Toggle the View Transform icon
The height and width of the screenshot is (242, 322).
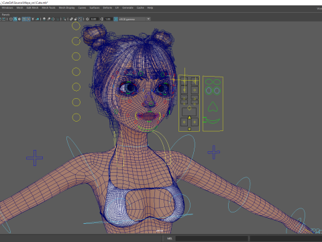pos(115,19)
